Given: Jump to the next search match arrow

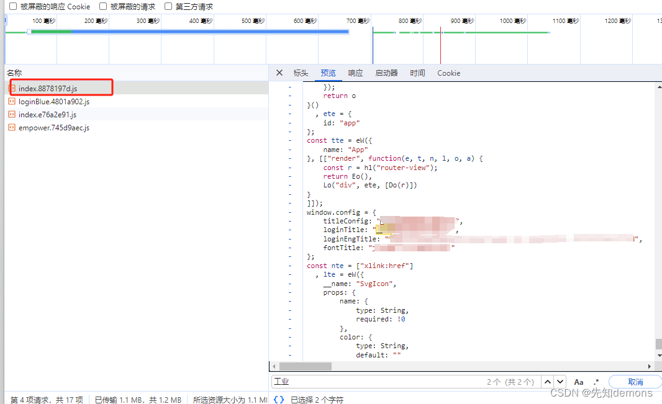Looking at the screenshot, I should click(560, 382).
